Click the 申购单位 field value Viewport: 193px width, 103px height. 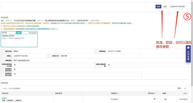[x=147, y=51]
